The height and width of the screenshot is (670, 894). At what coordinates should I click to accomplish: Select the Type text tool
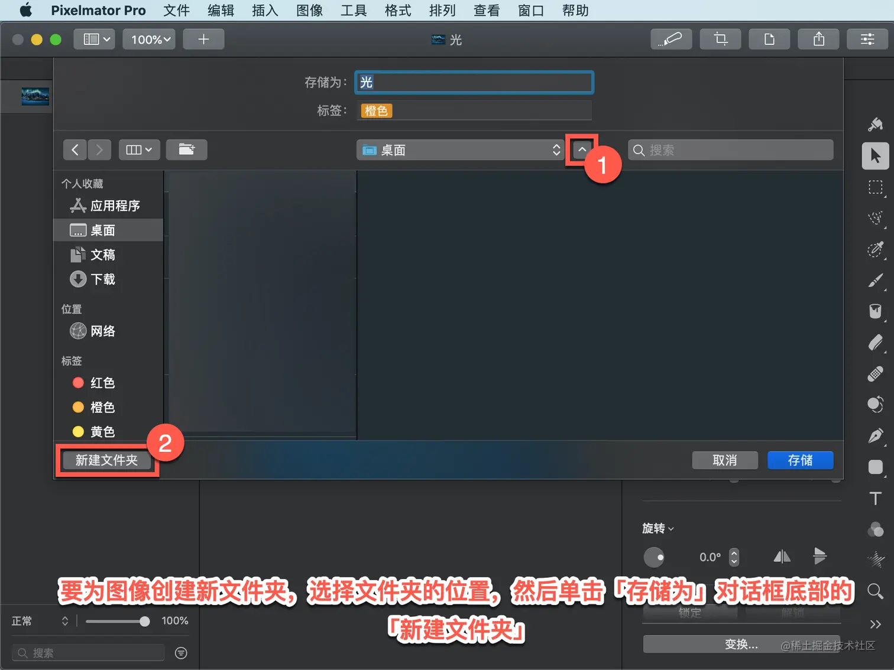pos(876,498)
